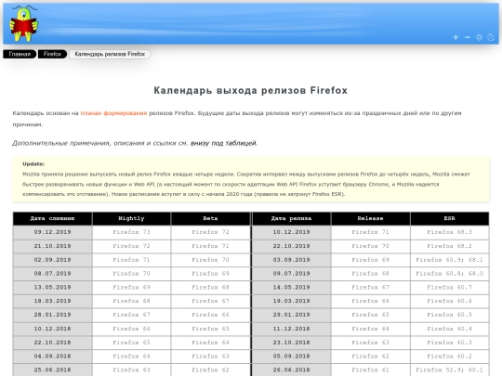Select release date cell 05.09.2018
Viewport: 502px width, 376px height.
tap(291, 357)
